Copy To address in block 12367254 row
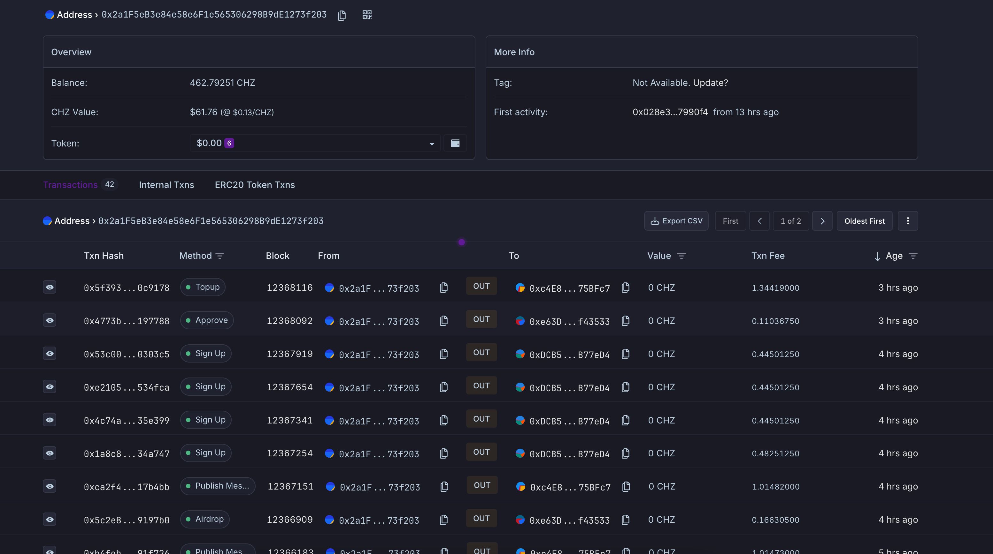 click(626, 453)
